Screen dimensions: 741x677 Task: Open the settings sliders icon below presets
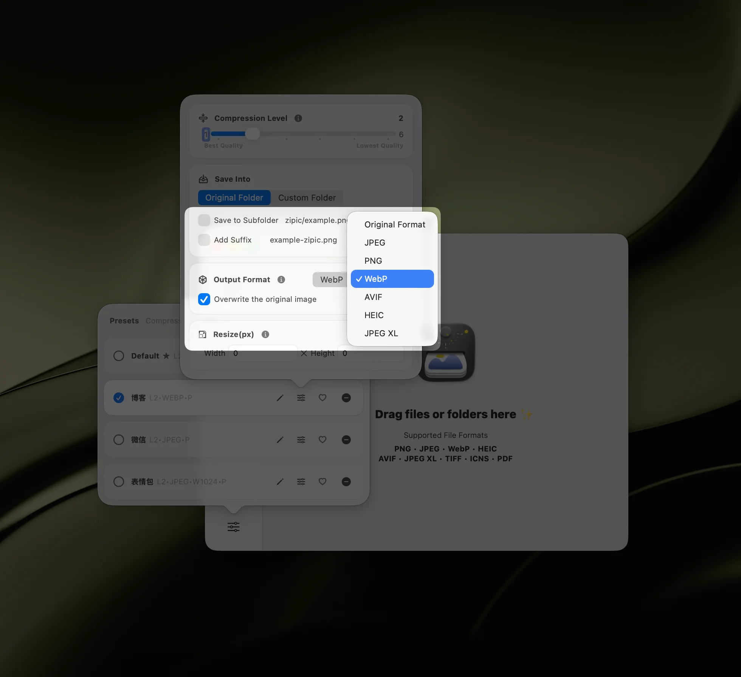pyautogui.click(x=233, y=527)
